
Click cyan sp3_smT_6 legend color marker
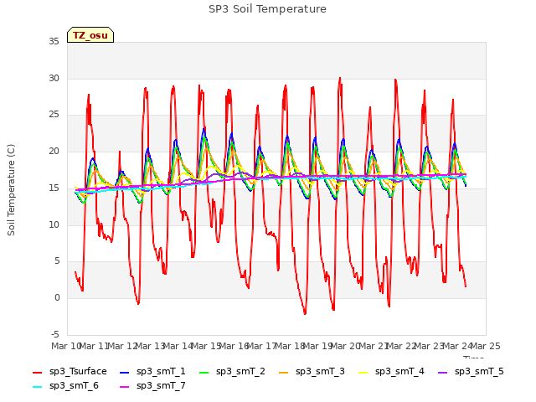[x=37, y=387]
